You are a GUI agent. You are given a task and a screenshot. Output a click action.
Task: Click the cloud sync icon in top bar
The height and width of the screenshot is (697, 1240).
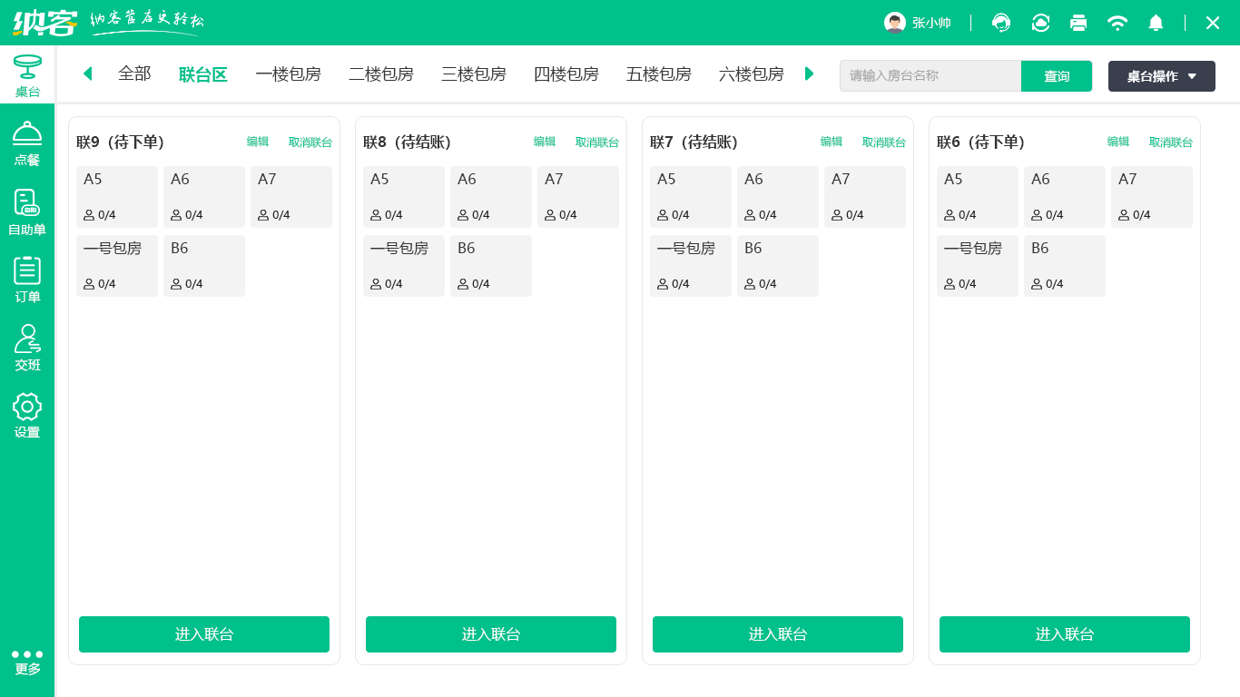[1039, 22]
